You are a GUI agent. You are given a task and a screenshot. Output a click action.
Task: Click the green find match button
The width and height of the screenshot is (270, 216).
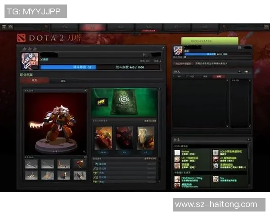(x=210, y=41)
